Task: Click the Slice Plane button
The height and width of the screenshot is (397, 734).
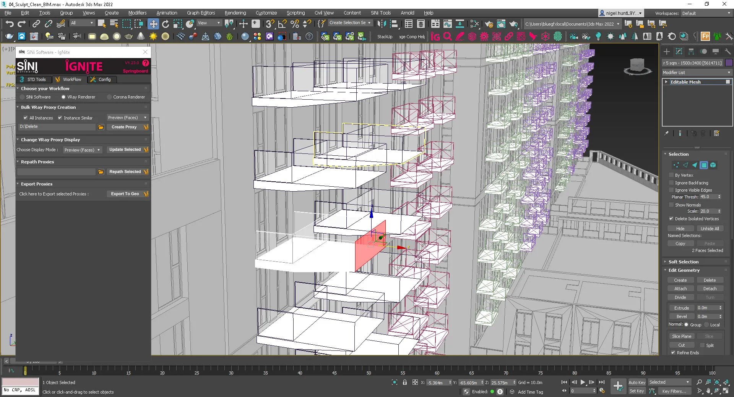Action: pos(681,336)
